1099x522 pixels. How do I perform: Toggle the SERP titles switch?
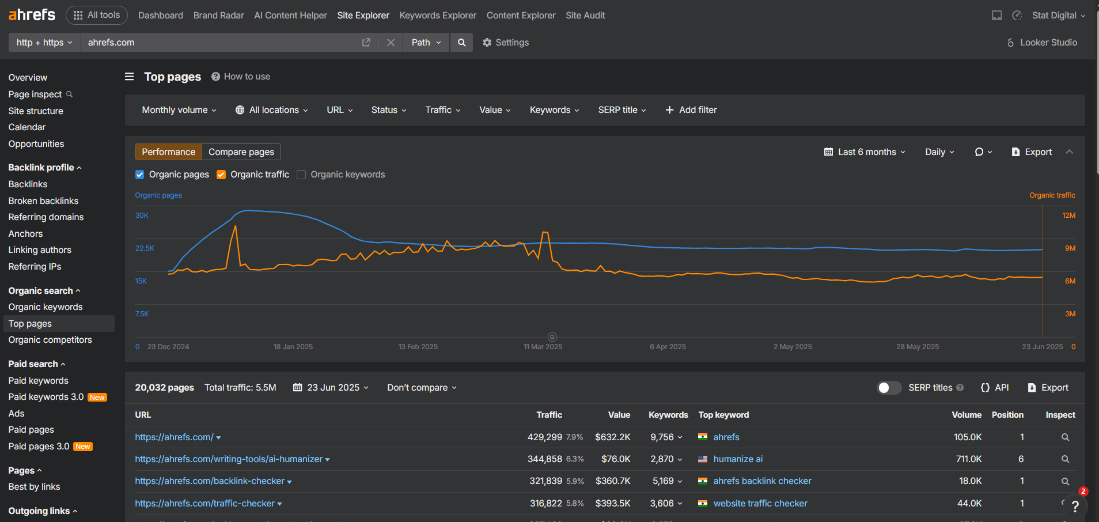[889, 388]
